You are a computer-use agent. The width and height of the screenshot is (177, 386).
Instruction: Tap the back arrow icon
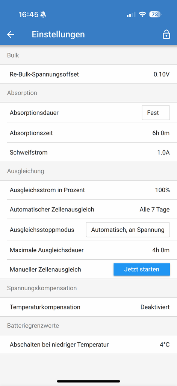pos(11,35)
